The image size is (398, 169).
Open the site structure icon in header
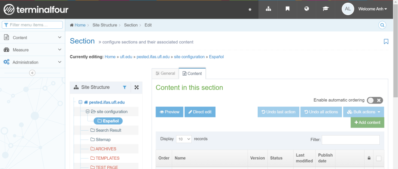268,9
